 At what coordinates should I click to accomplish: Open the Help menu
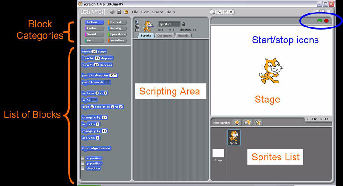coord(170,12)
